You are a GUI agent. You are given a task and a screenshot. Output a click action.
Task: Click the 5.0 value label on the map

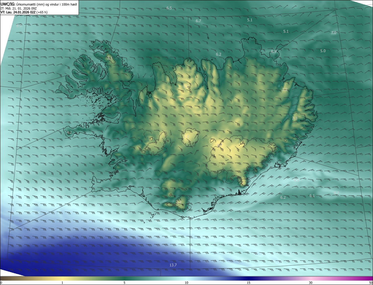click(x=323, y=51)
